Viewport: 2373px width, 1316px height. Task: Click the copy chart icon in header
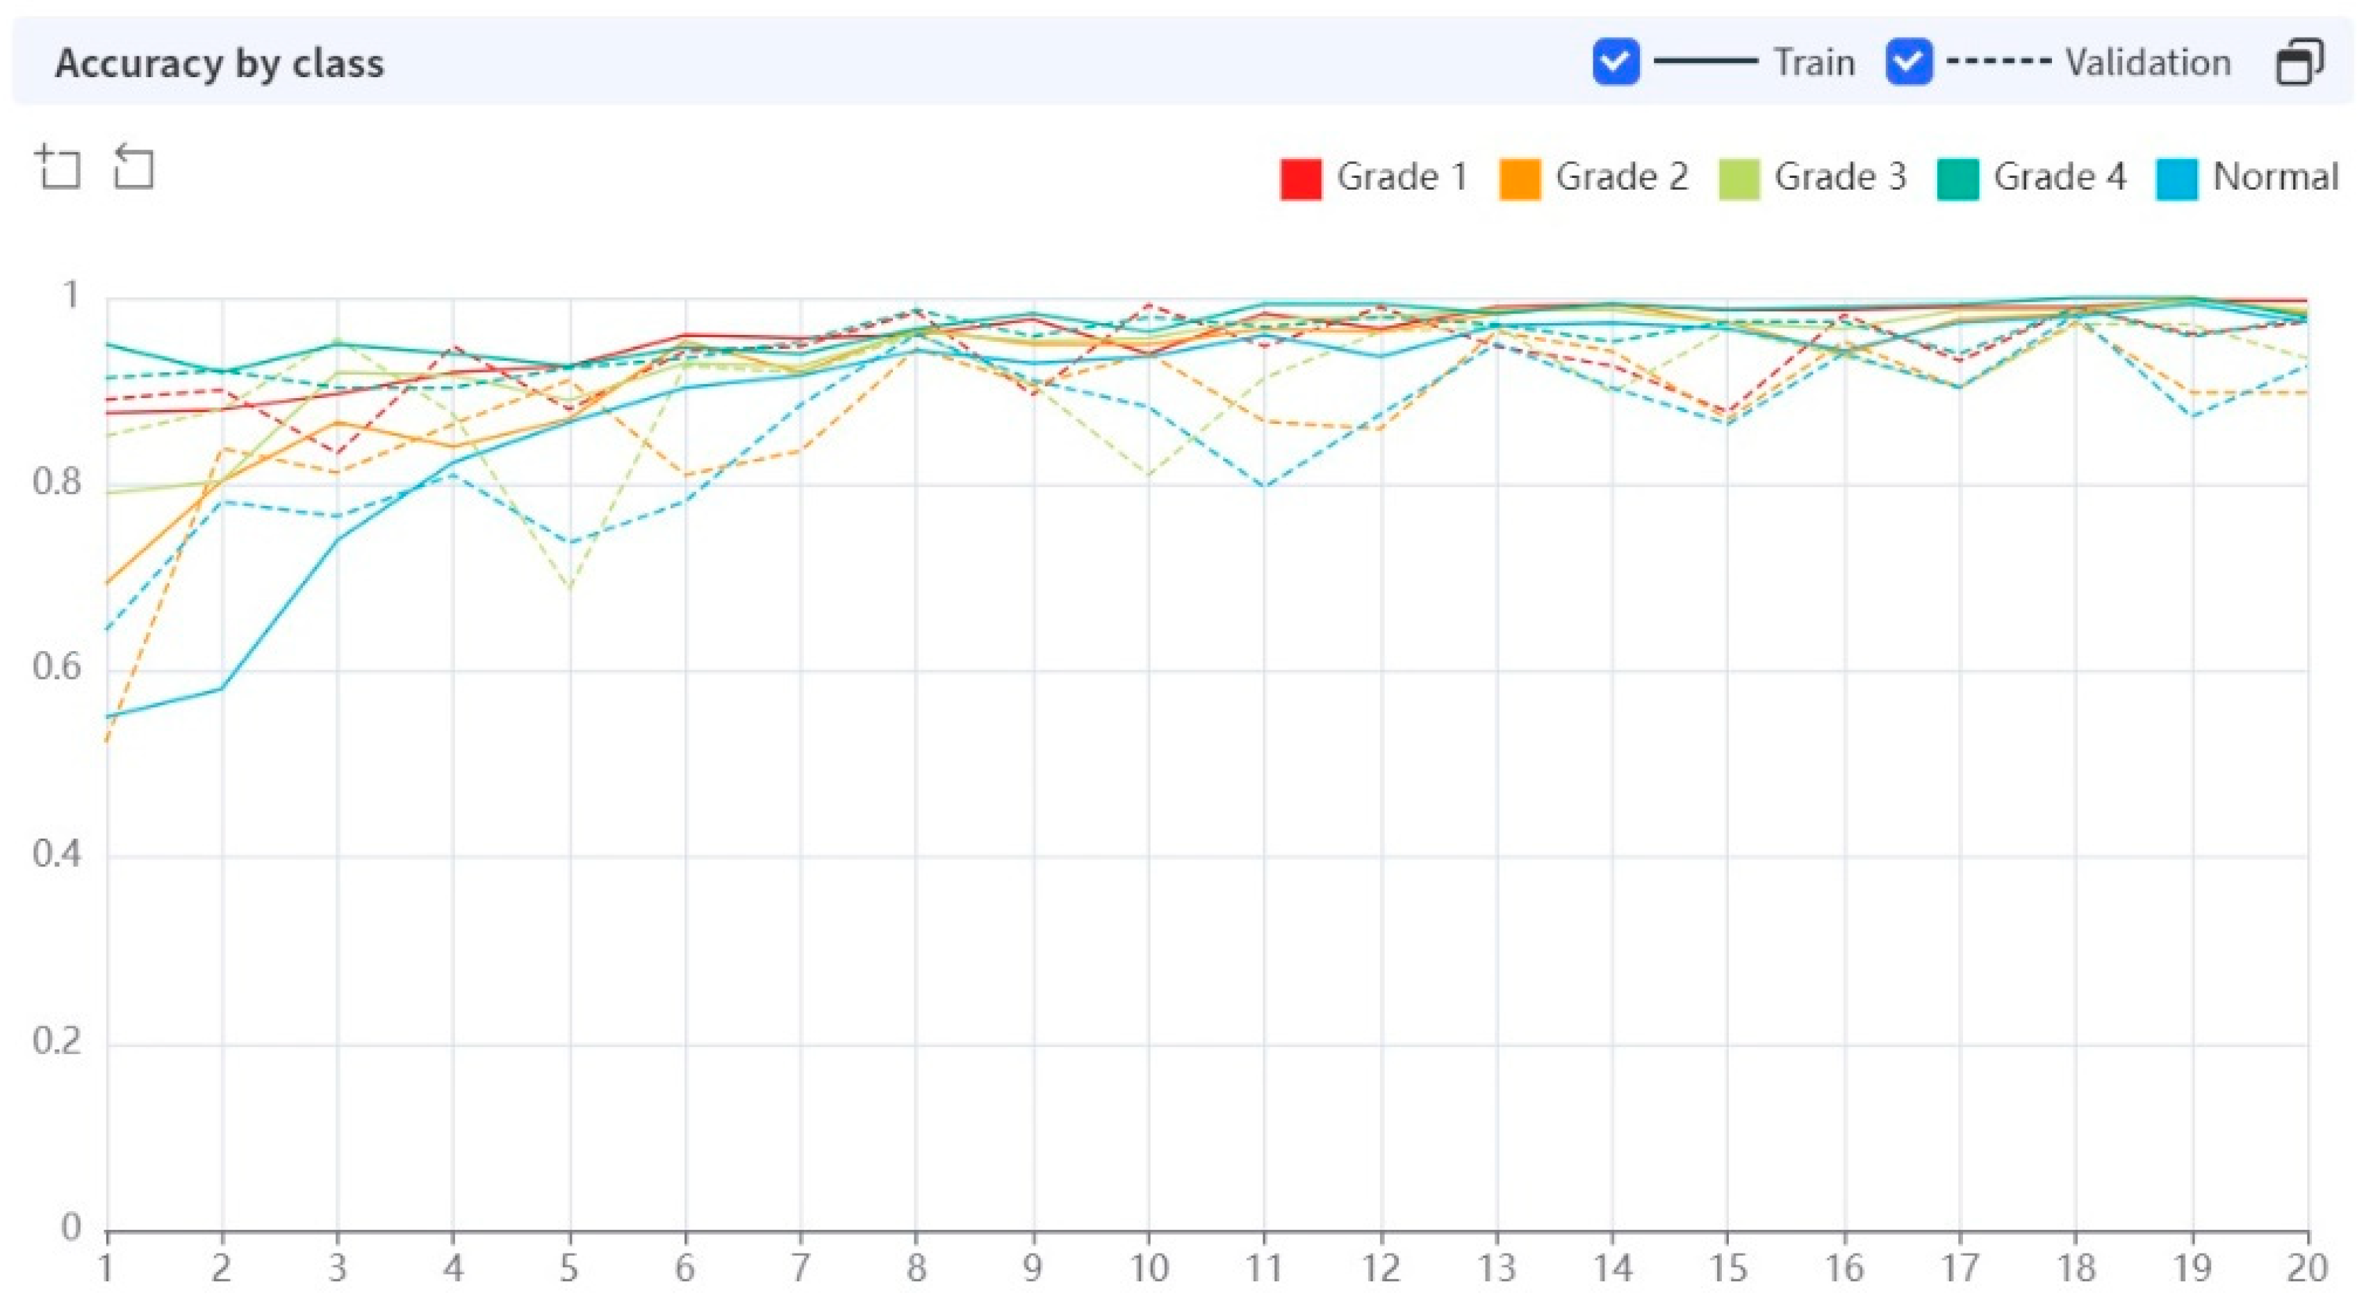click(2299, 63)
